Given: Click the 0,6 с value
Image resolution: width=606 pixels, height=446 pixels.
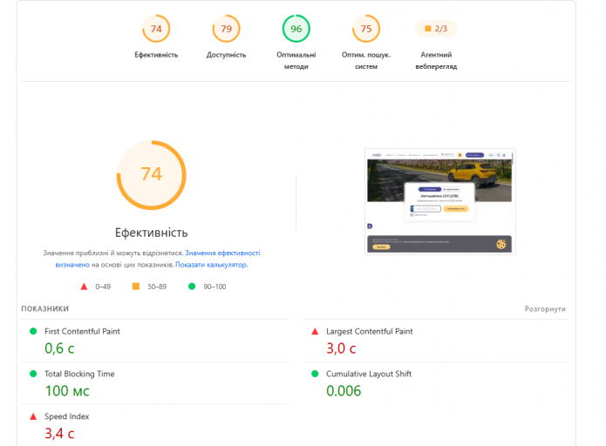Looking at the screenshot, I should [59, 348].
